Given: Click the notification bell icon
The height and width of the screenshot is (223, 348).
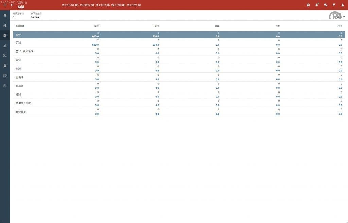Looking at the screenshot, I should [317, 5].
